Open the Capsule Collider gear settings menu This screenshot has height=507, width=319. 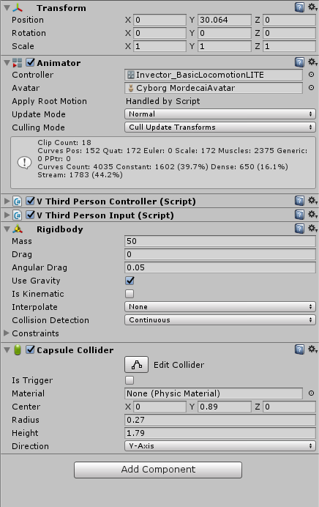pyautogui.click(x=312, y=349)
